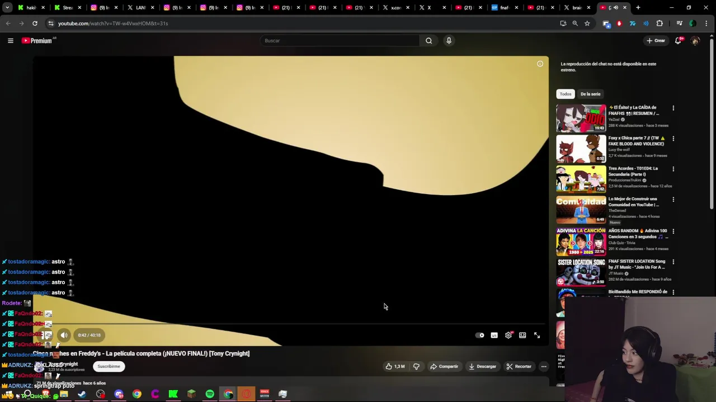Mute the video with the speaker button
The image size is (716, 402).
[64, 335]
